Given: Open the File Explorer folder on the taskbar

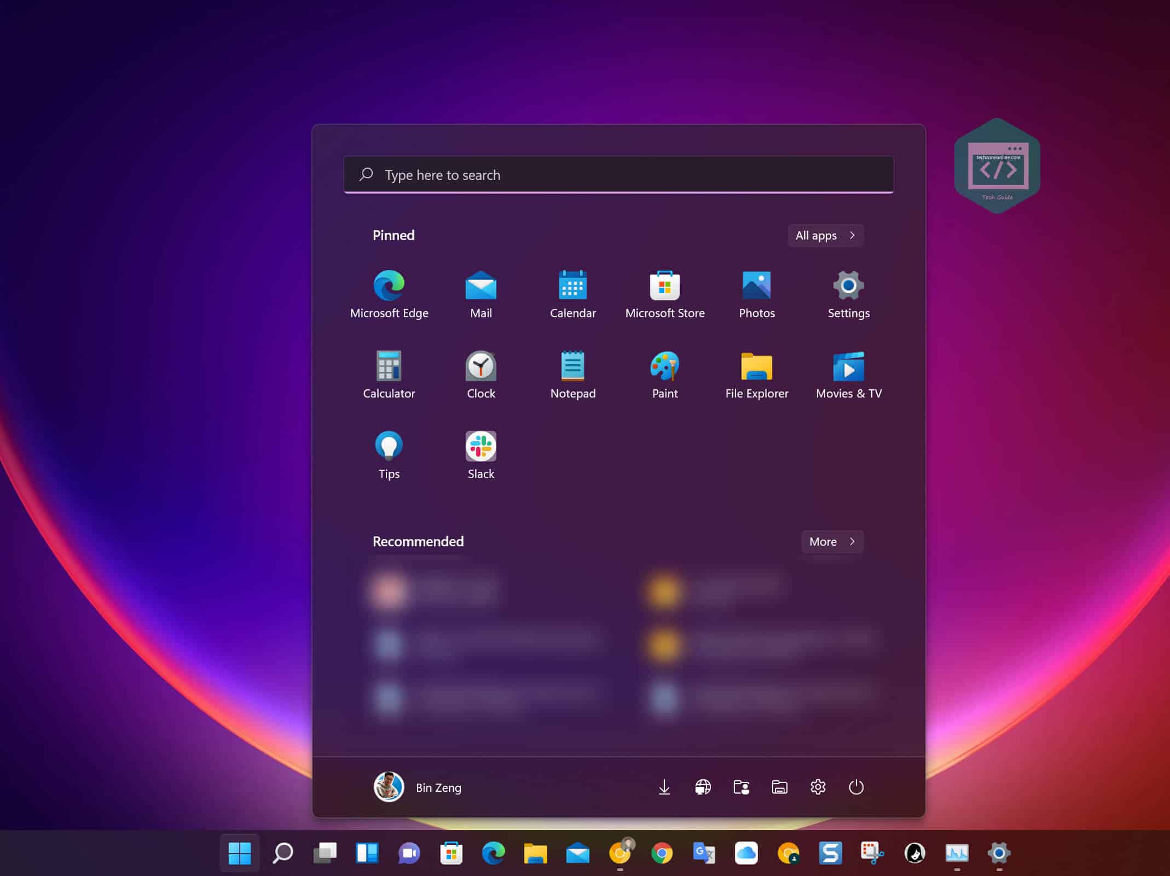Looking at the screenshot, I should point(535,853).
